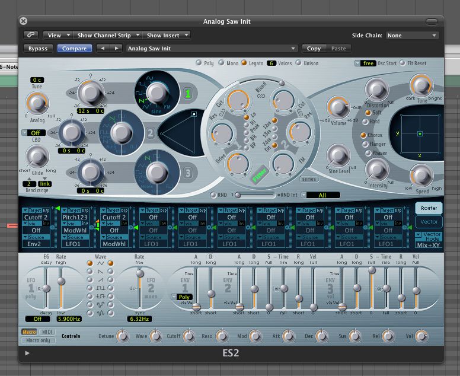Click the Sine Level knob
The height and width of the screenshot is (376, 460).
pyautogui.click(x=338, y=155)
